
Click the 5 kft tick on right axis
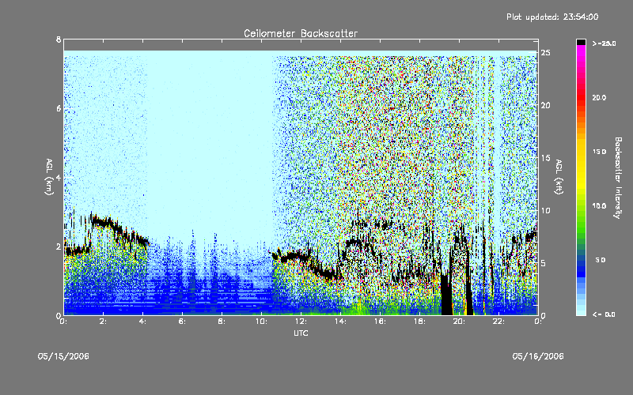[x=544, y=263]
